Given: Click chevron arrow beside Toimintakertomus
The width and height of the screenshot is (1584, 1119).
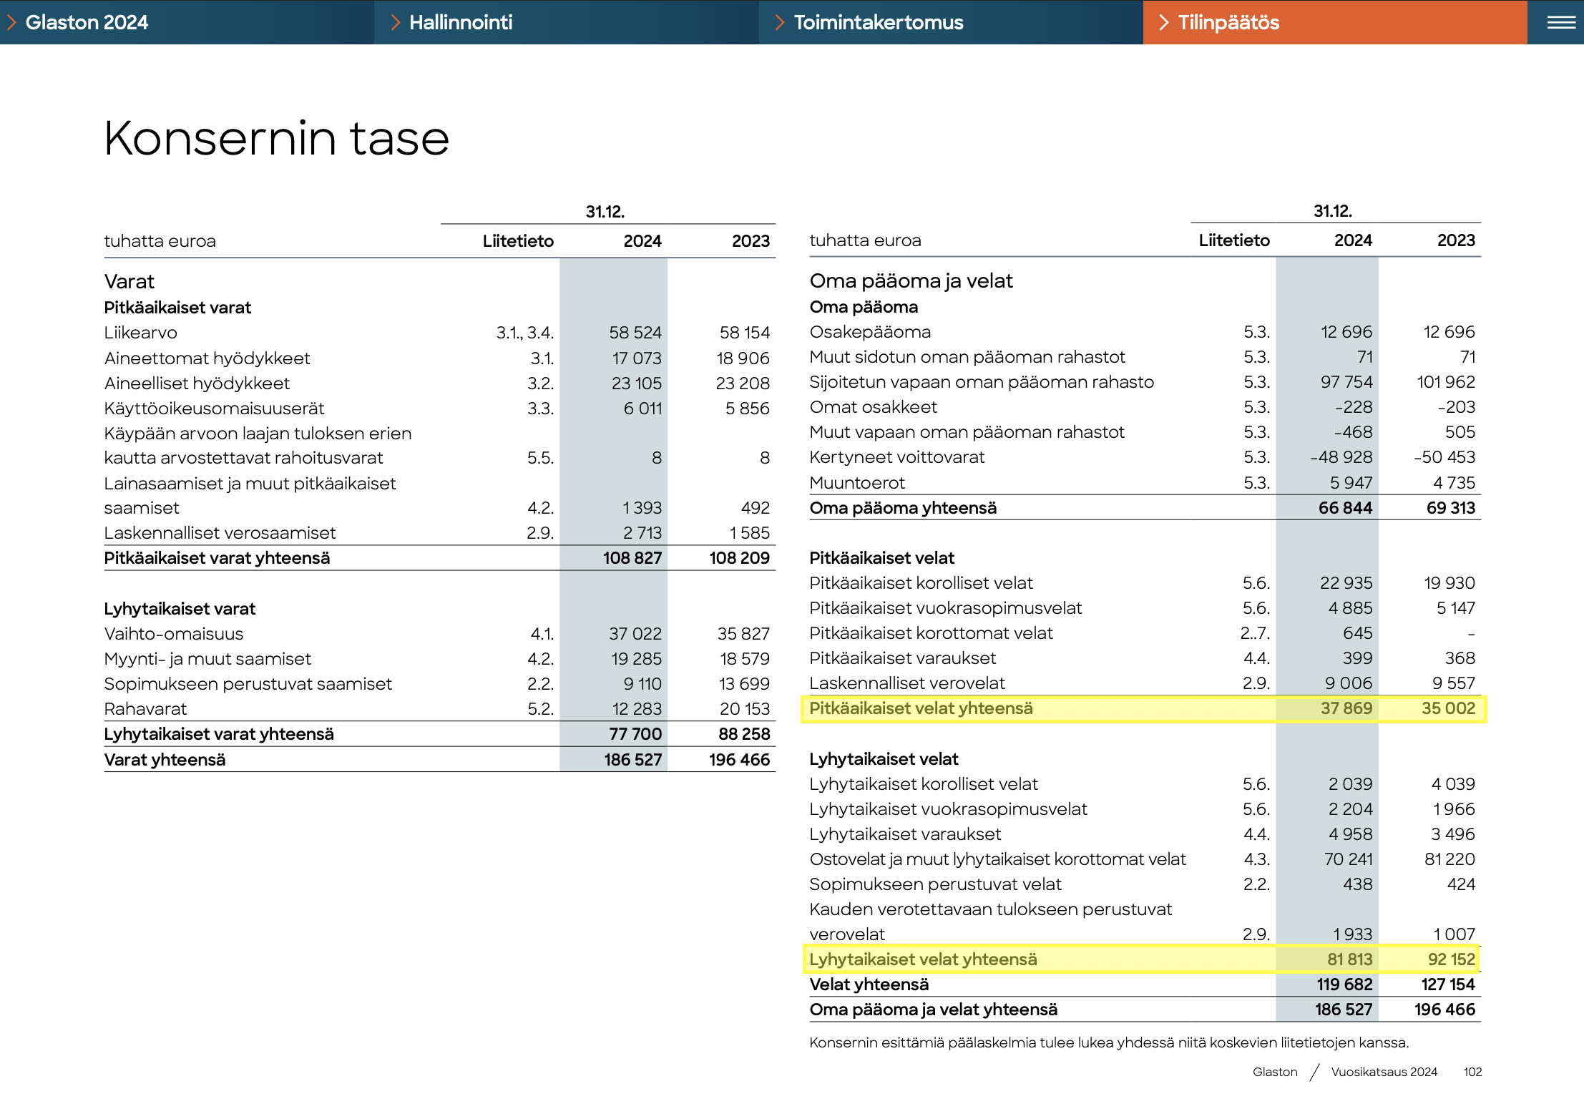Looking at the screenshot, I should tap(780, 22).
